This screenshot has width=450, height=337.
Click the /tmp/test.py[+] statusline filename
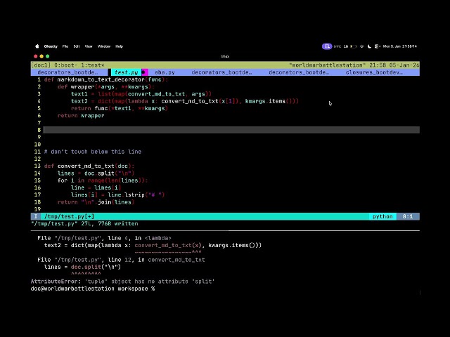click(x=69, y=216)
